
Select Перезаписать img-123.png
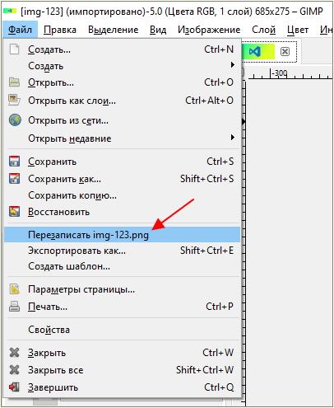(x=123, y=234)
